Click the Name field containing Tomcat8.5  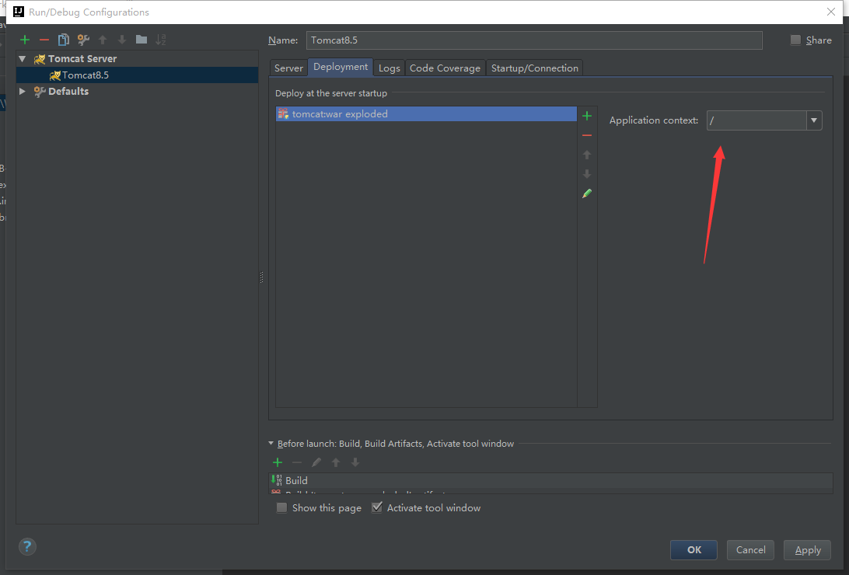[534, 40]
